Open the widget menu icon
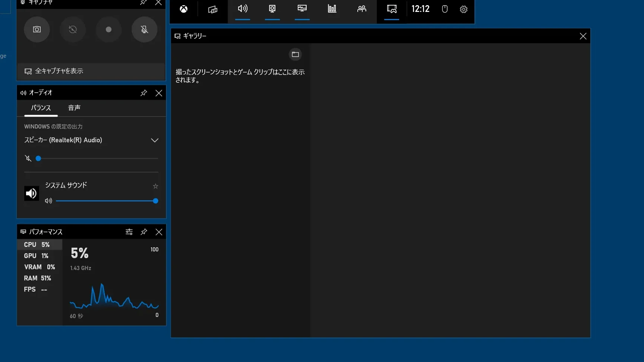 tap(212, 9)
